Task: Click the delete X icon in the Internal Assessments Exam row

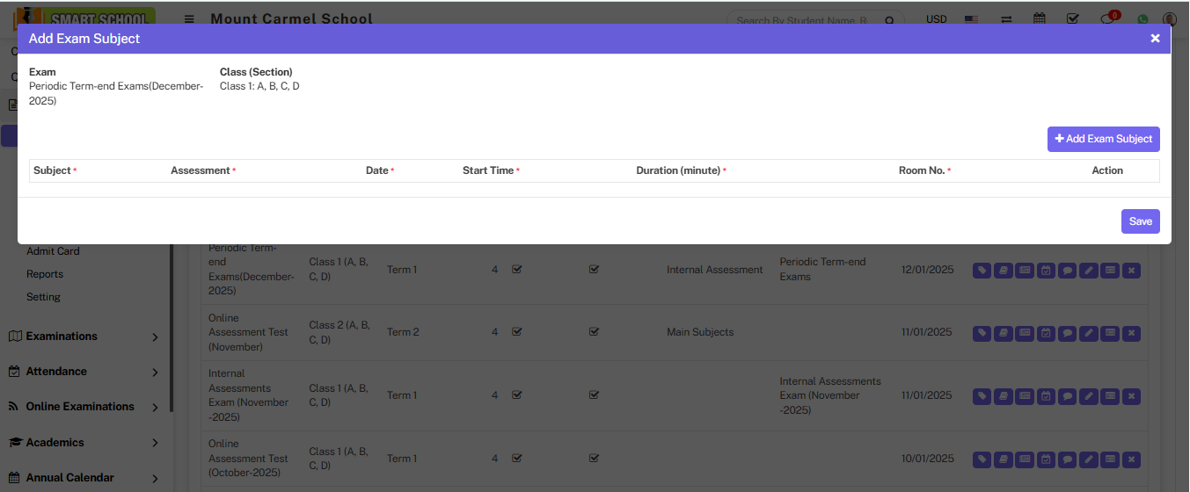Action: click(x=1132, y=396)
